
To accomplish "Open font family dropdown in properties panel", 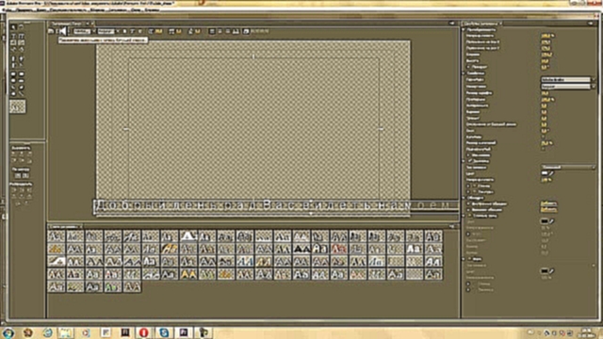I will (567, 79).
